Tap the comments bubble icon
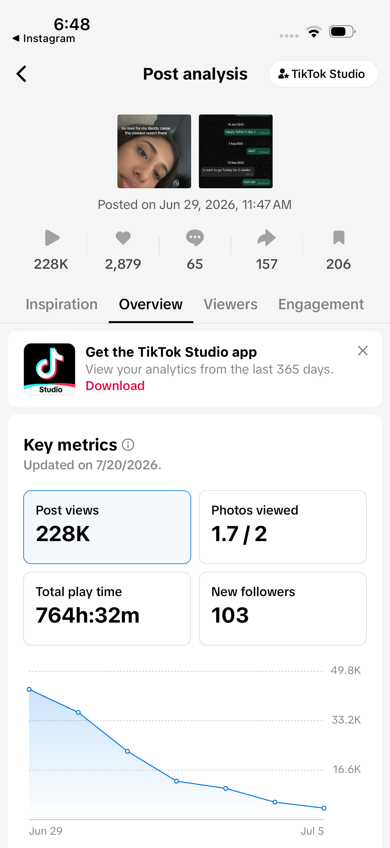 coord(195,238)
